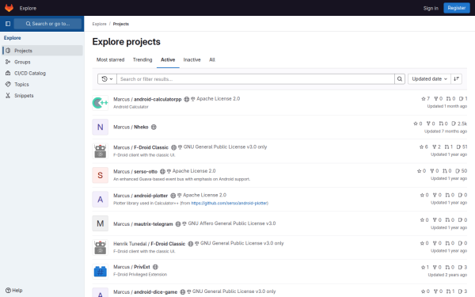Click the android-plotter 'A' avatar
The image size is (475, 297).
101,199
